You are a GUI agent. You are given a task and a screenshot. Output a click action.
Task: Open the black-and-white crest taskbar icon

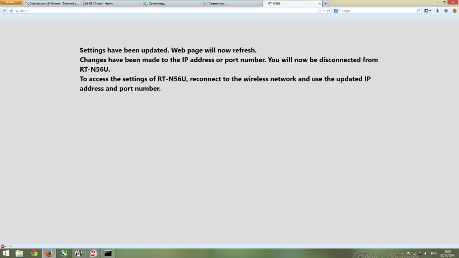pyautogui.click(x=78, y=253)
